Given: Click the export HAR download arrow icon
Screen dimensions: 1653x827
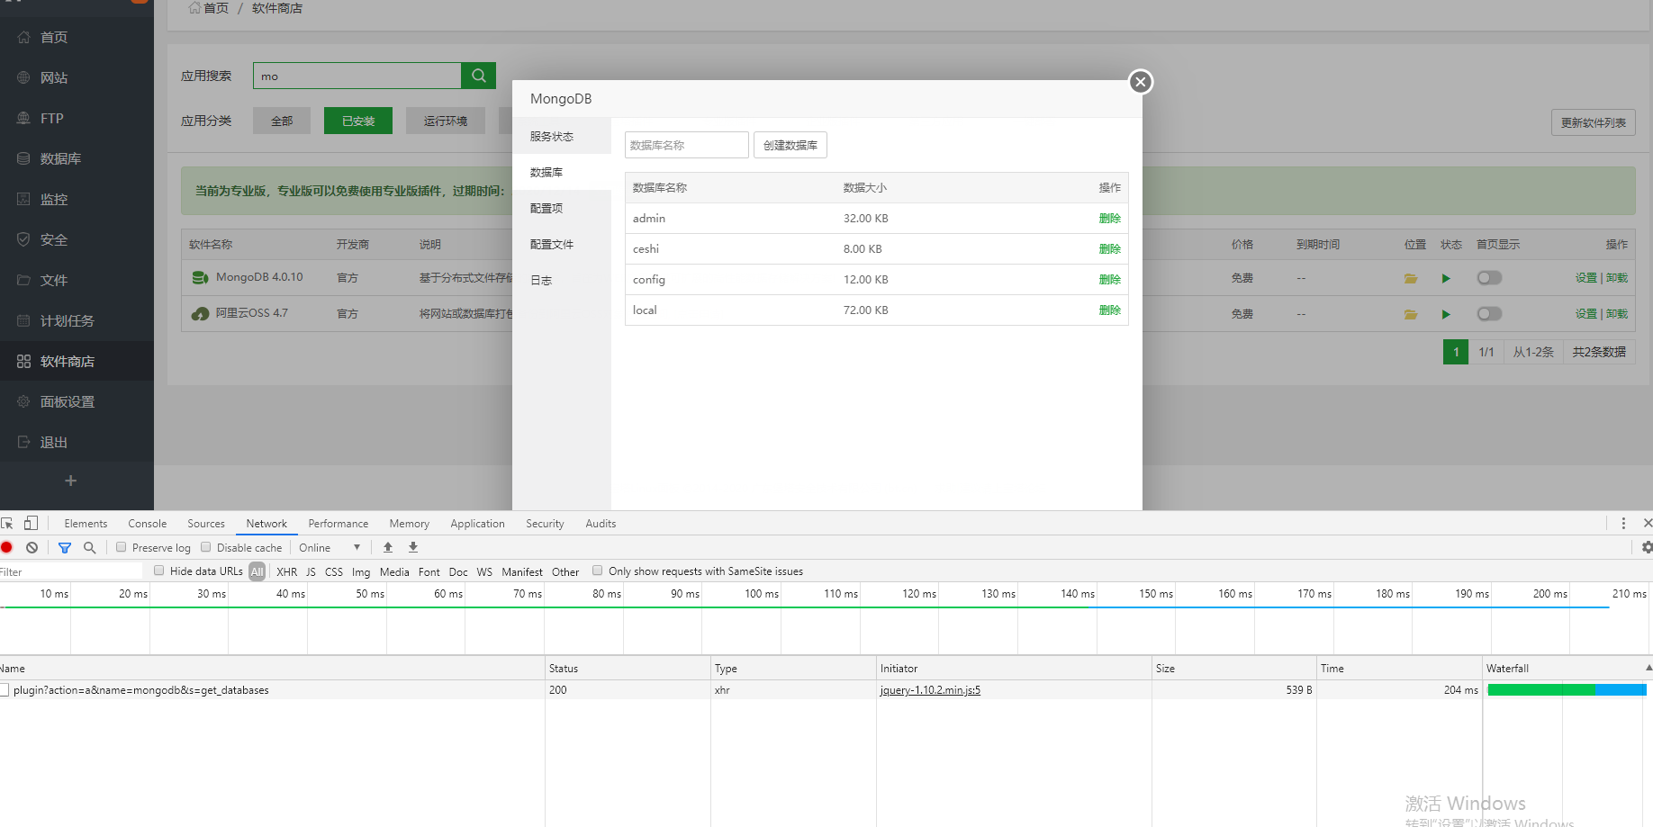Looking at the screenshot, I should point(413,547).
